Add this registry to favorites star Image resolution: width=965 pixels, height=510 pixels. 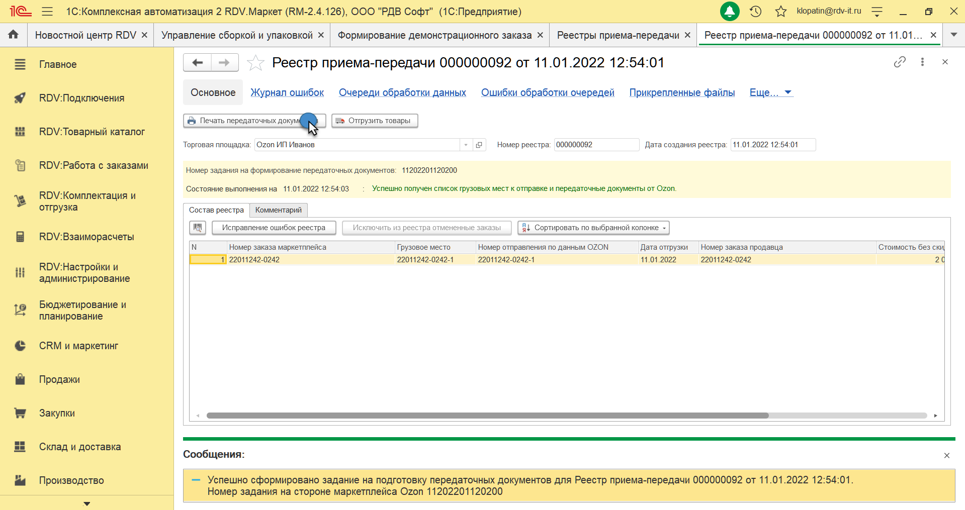[255, 63]
